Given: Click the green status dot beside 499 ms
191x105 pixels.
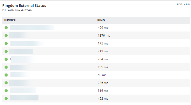Looking at the screenshot, I should tap(6, 28).
